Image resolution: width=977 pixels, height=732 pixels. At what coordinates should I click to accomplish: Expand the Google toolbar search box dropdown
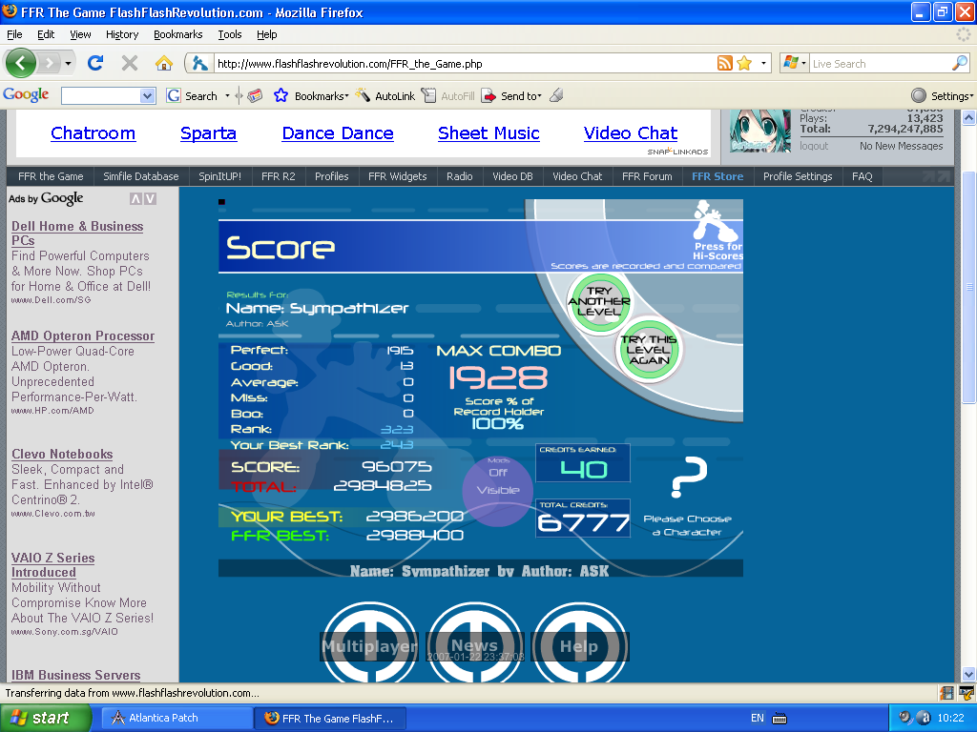(x=147, y=96)
